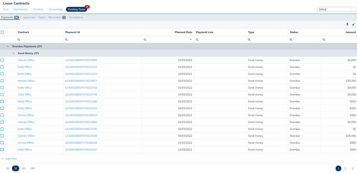Click the download export icon
The width and height of the screenshot is (357, 173).
pyautogui.click(x=347, y=25)
